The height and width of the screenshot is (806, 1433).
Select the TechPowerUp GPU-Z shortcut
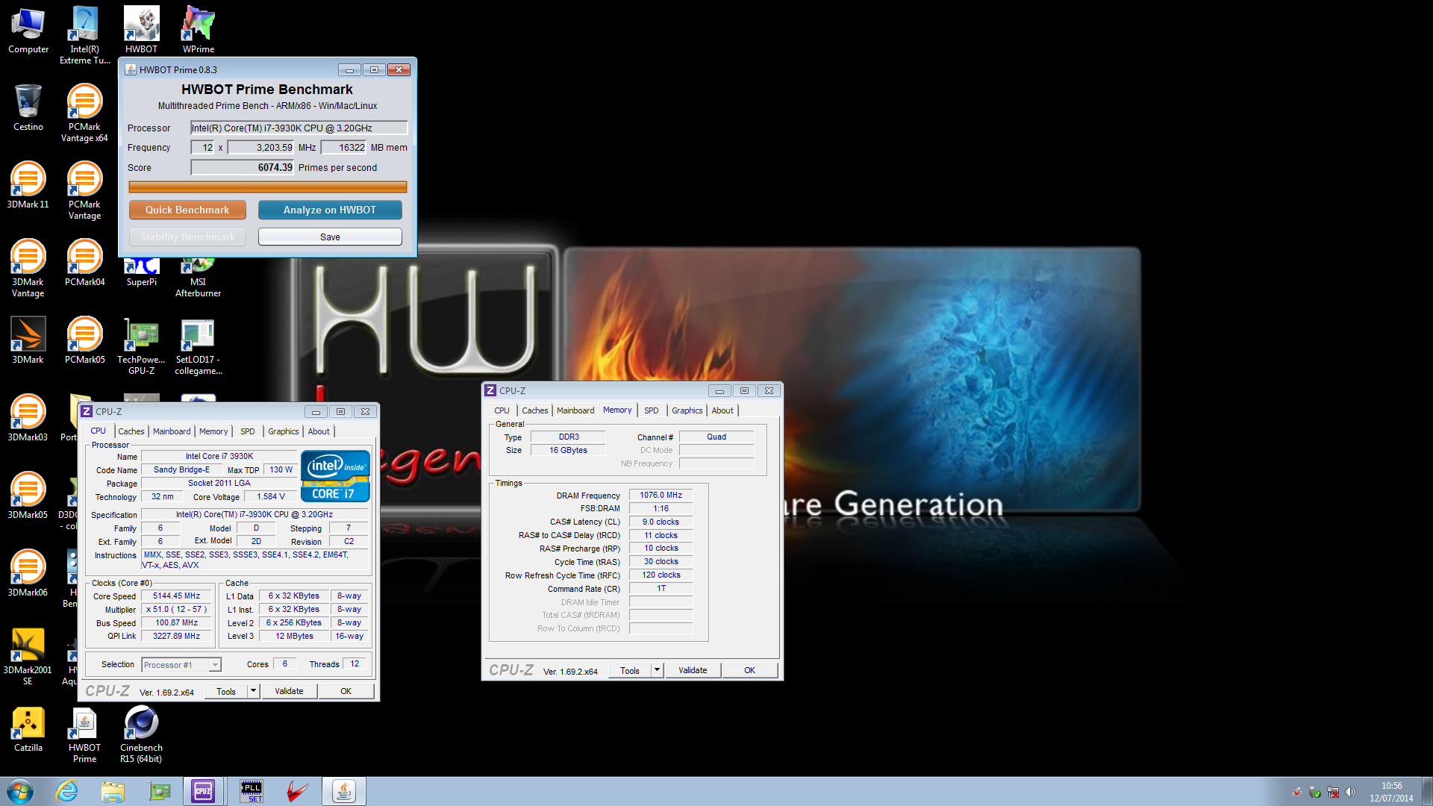click(141, 346)
